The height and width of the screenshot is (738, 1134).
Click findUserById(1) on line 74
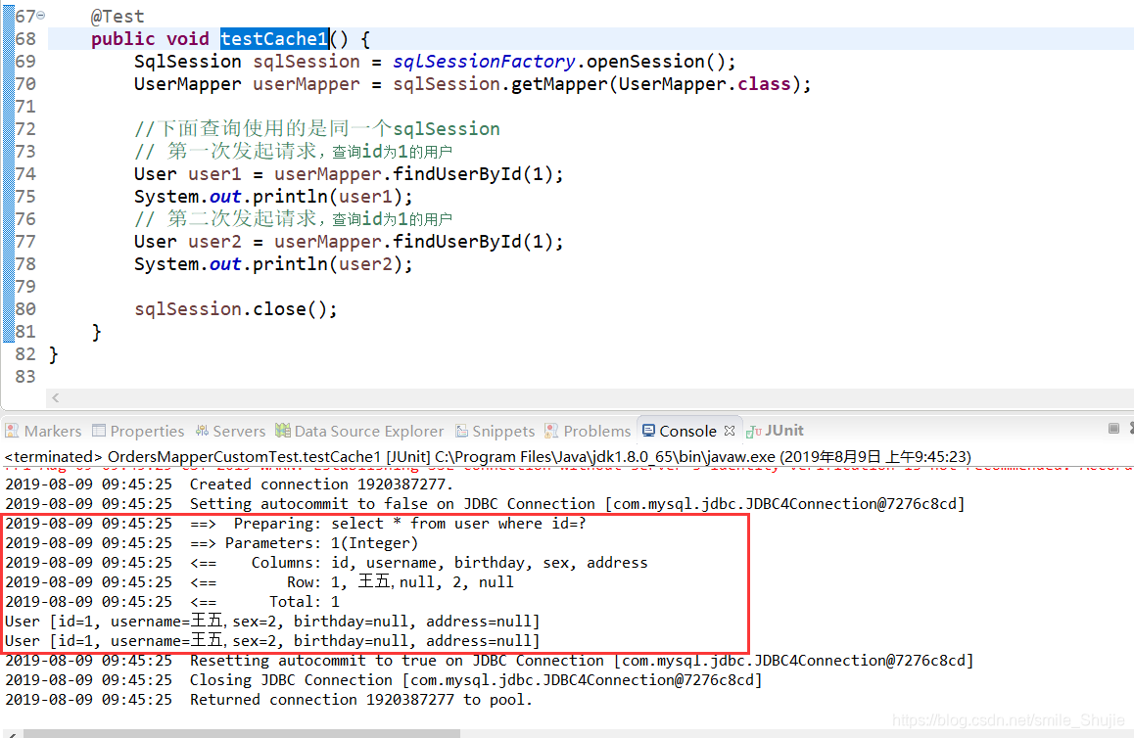click(472, 174)
